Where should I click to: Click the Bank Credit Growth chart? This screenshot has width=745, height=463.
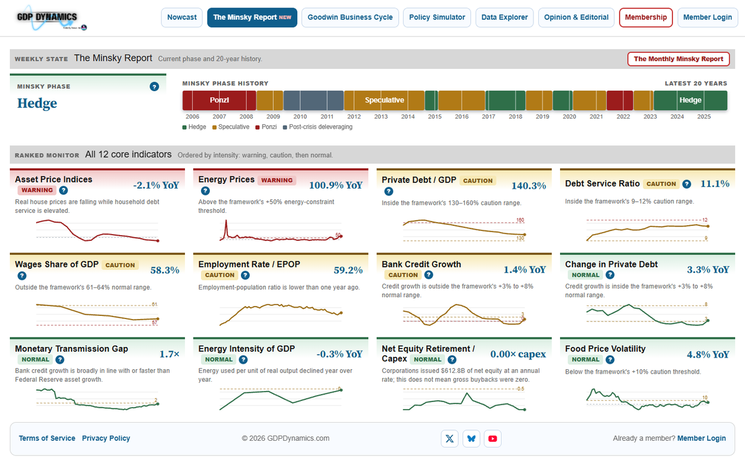pos(464,315)
